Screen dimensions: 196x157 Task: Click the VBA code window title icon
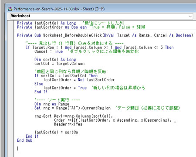tap(10, 9)
